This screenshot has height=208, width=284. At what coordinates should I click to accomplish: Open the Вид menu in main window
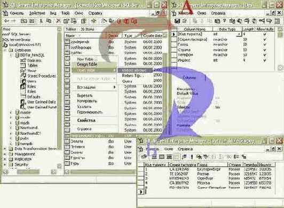(53, 13)
